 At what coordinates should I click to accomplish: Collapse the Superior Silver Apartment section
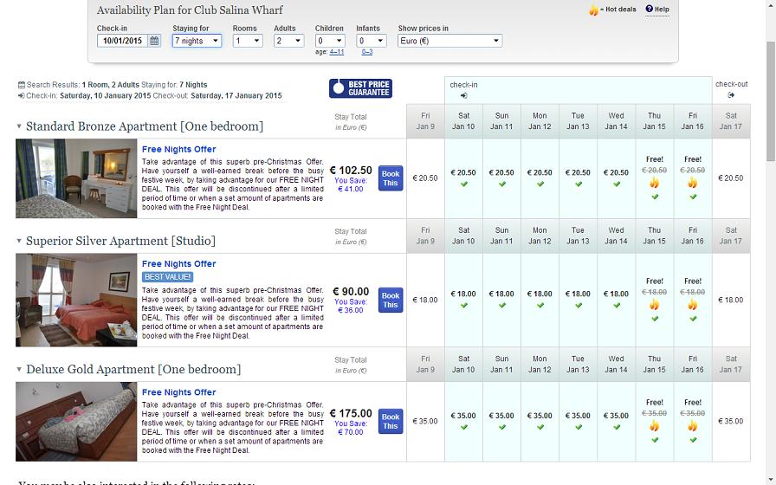(19, 241)
